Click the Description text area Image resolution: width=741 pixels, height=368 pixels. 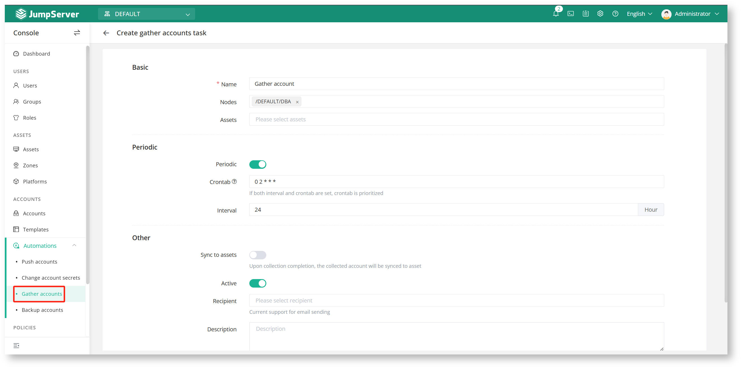457,336
